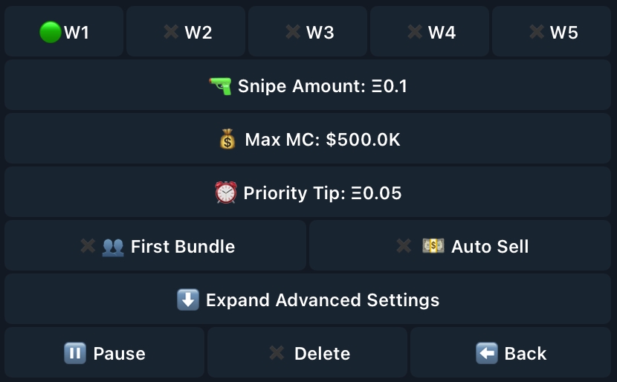
Task: Click the down arrow Expand icon
Action: tap(187, 300)
